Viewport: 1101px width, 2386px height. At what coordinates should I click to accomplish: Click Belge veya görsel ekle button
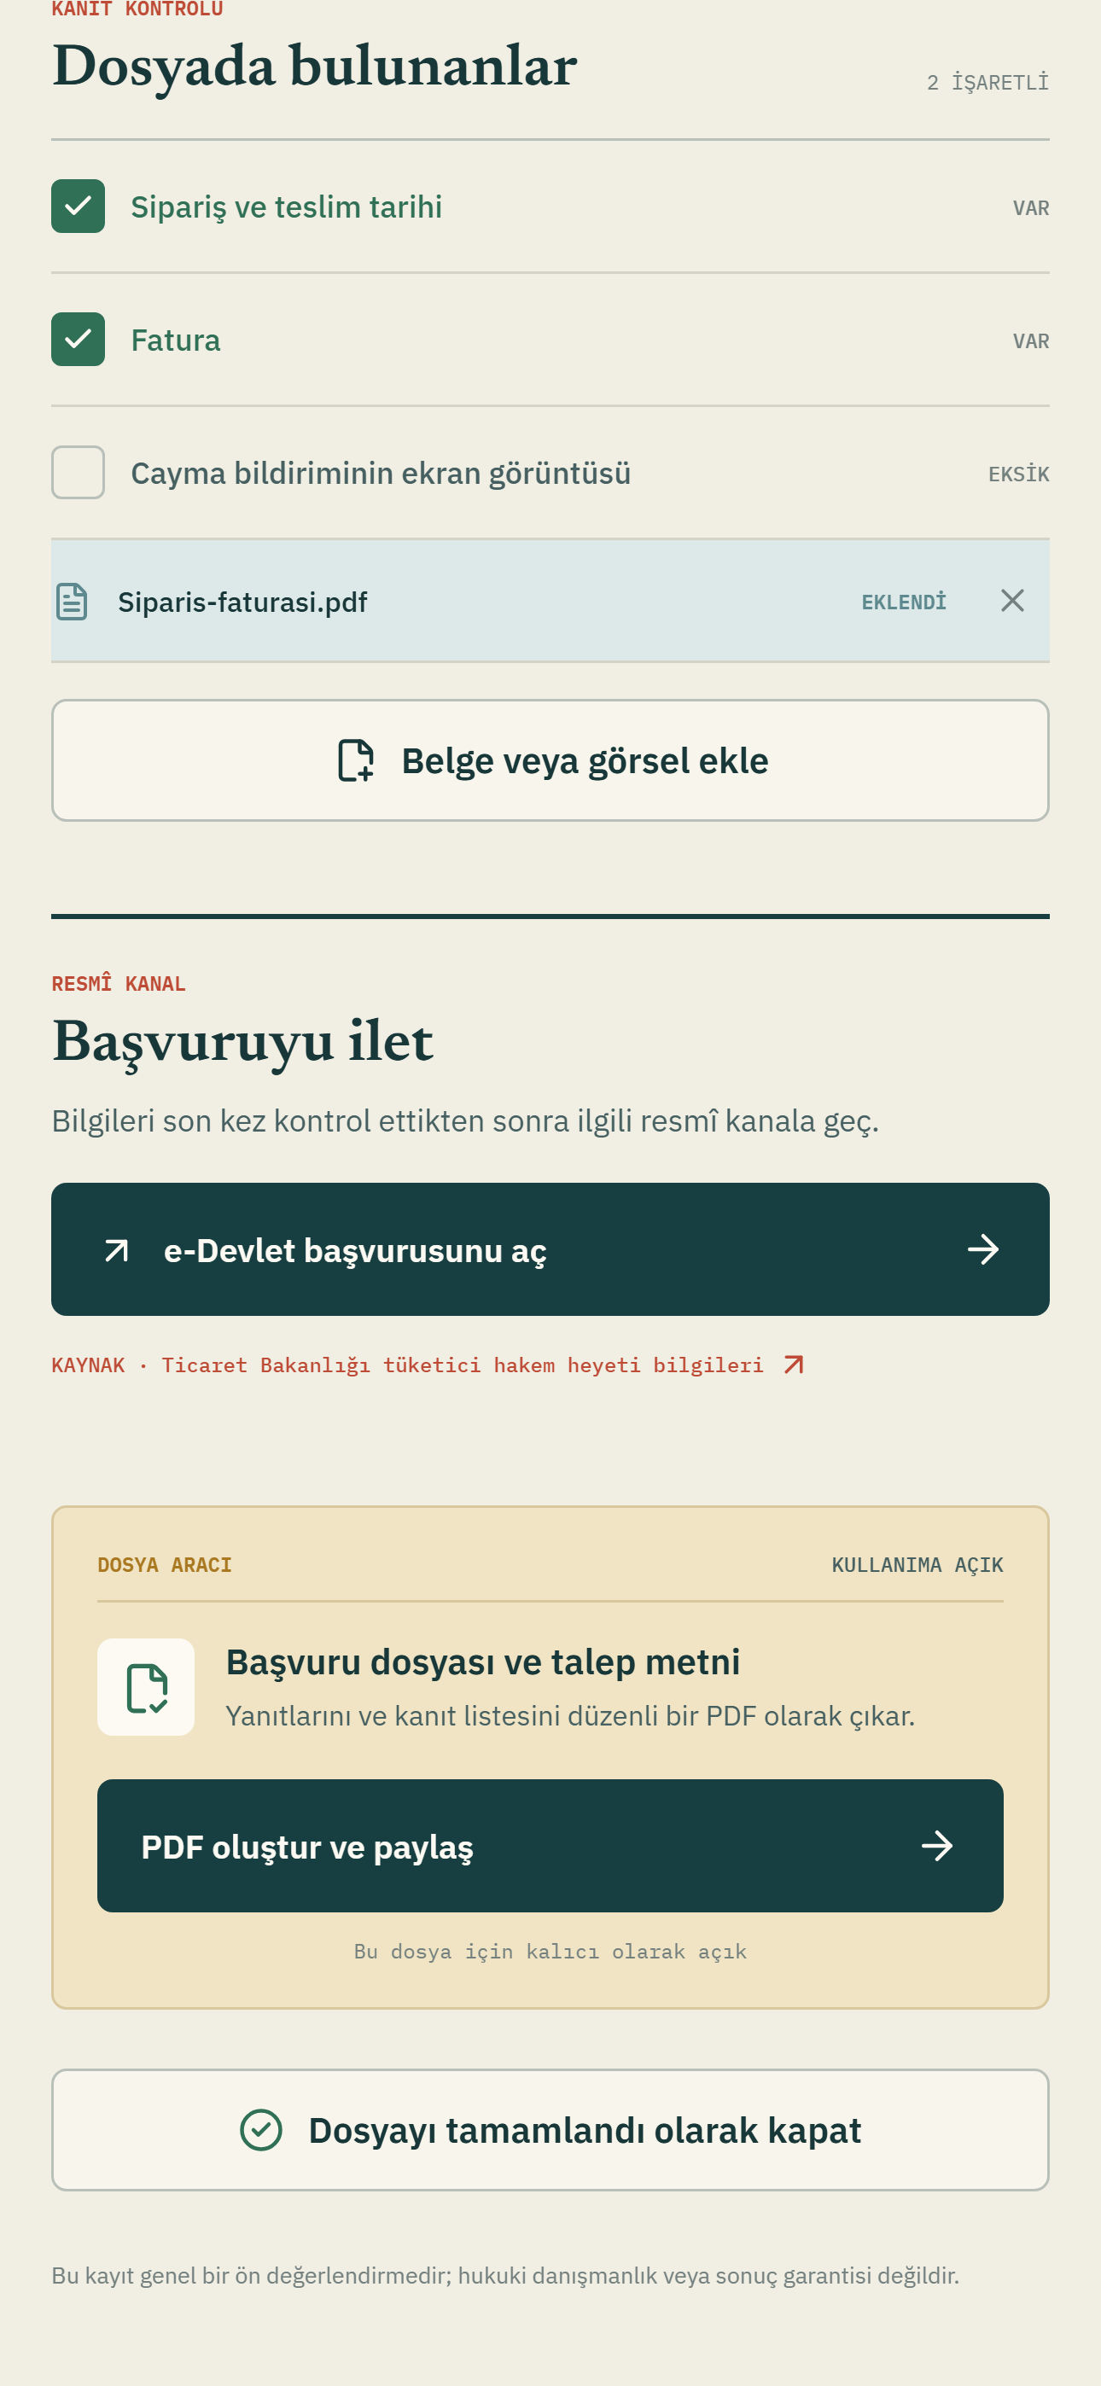[x=550, y=760]
